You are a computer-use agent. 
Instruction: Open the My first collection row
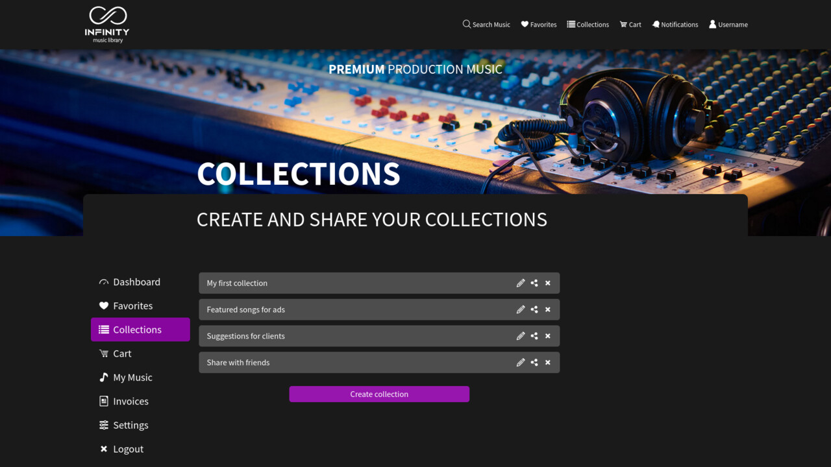379,283
